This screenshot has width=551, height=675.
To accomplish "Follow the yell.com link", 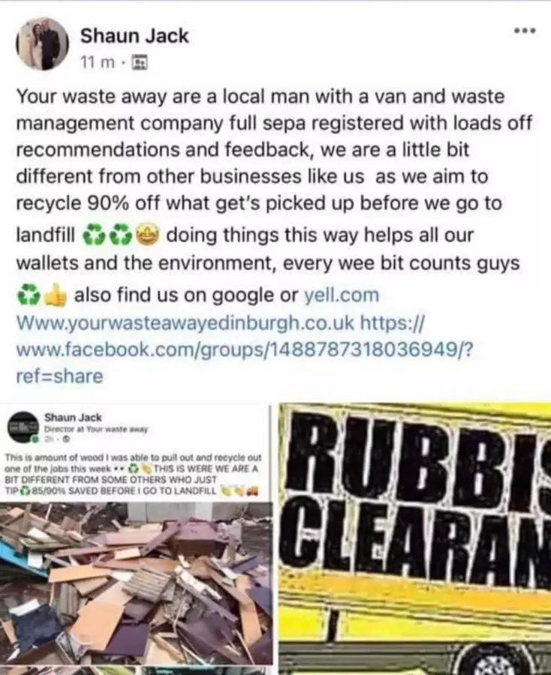I will coord(342,295).
